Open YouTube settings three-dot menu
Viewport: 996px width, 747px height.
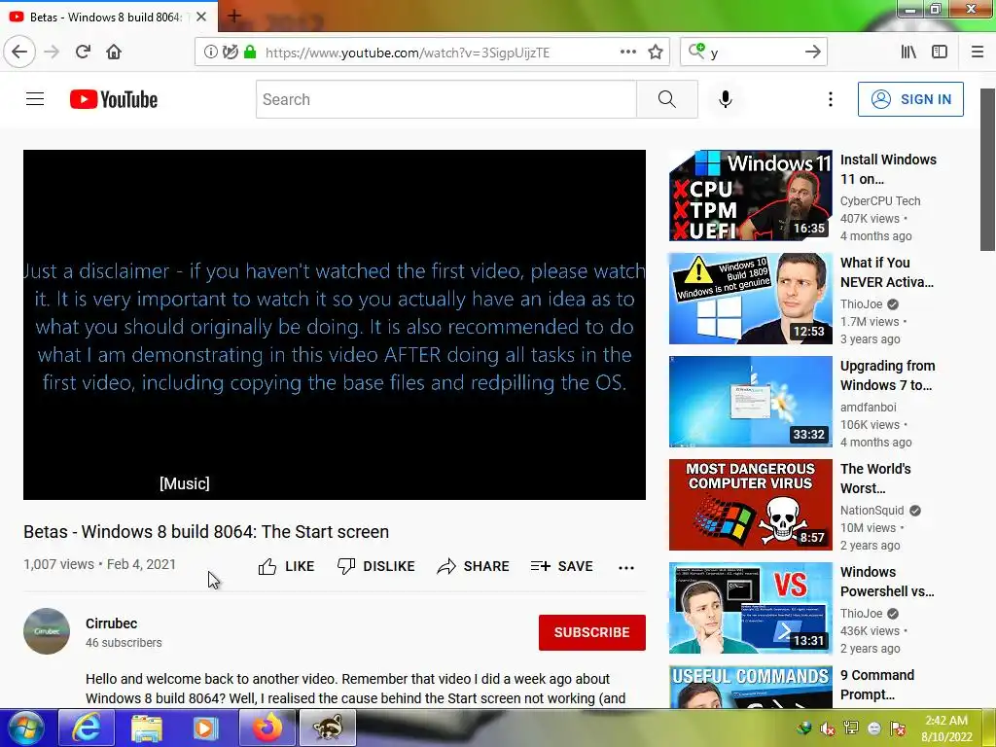[831, 99]
